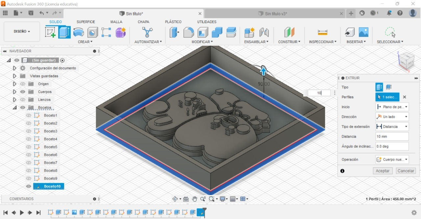The image size is (421, 219).
Task: Switch to the SUPERFICIE tab
Action: tap(86, 22)
